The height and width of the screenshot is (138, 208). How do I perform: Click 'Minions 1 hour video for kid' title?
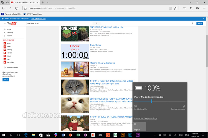[103, 63]
